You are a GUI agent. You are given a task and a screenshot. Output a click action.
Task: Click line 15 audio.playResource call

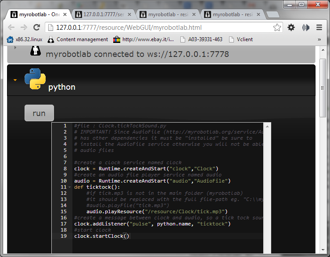pyautogui.click(x=157, y=211)
